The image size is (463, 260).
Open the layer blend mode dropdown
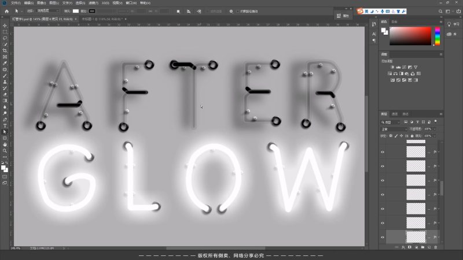click(x=394, y=129)
